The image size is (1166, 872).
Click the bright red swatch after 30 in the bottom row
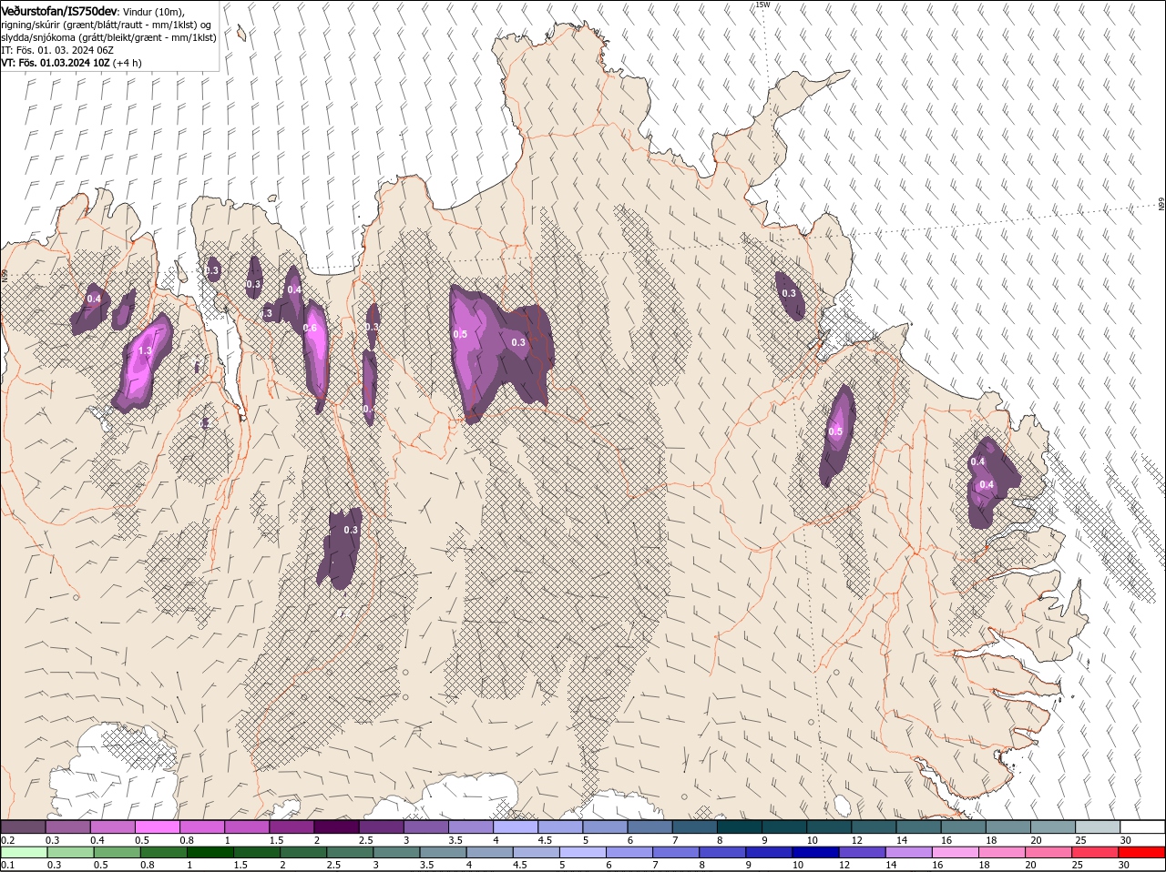(x=1142, y=852)
